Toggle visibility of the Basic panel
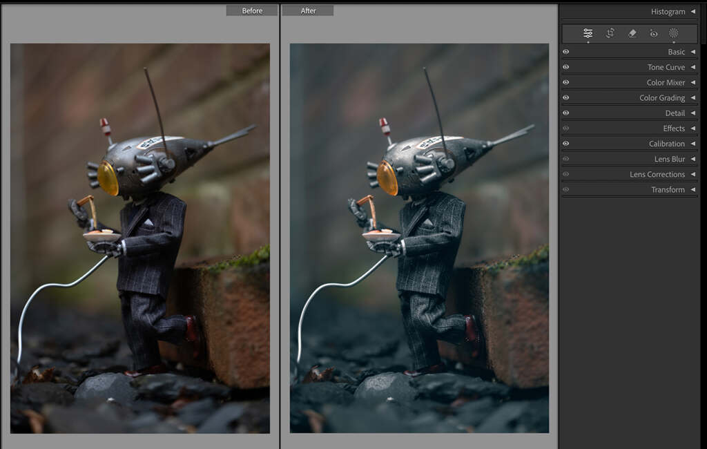This screenshot has width=707, height=449. (x=566, y=52)
